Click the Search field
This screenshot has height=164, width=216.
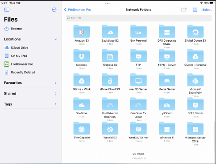[x=138, y=18]
